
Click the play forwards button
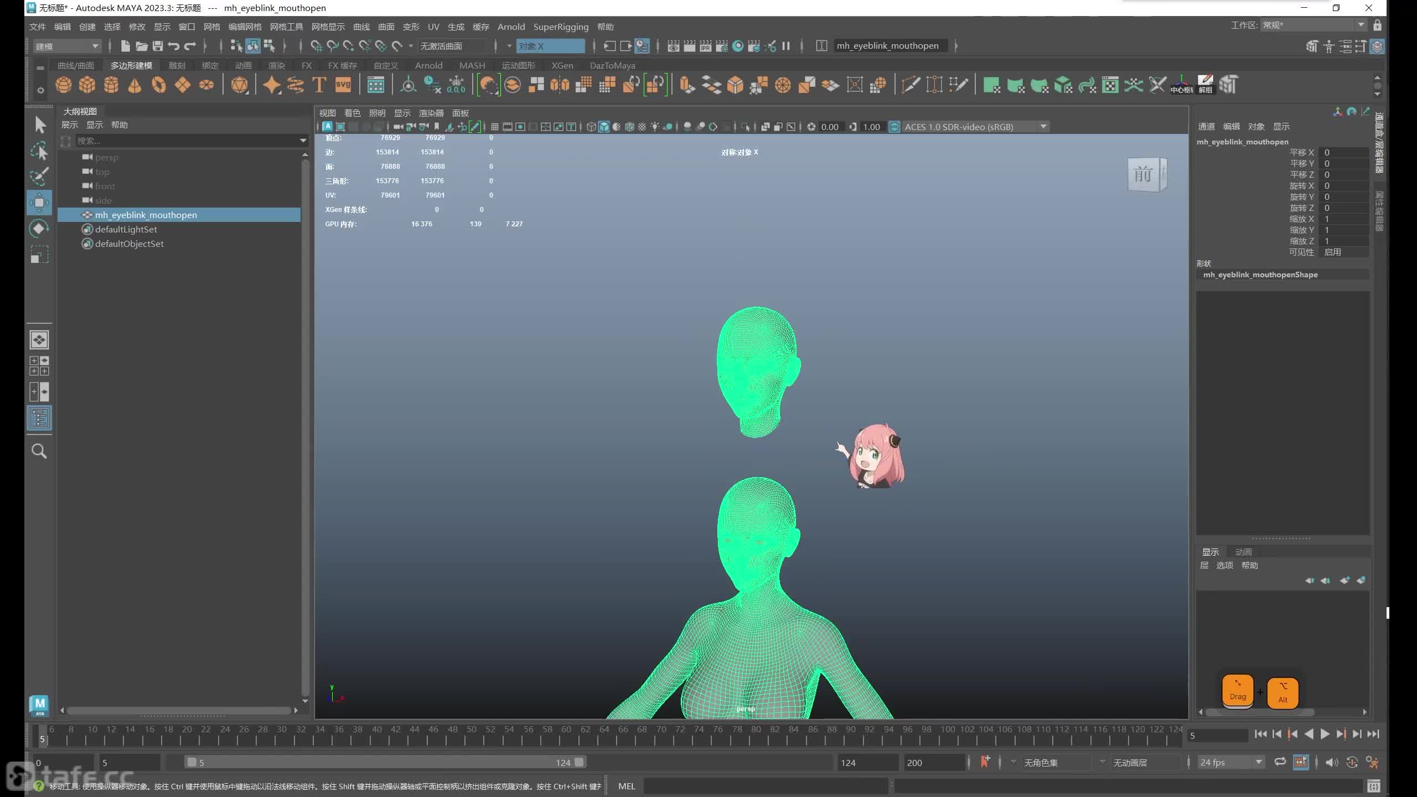pos(1325,734)
